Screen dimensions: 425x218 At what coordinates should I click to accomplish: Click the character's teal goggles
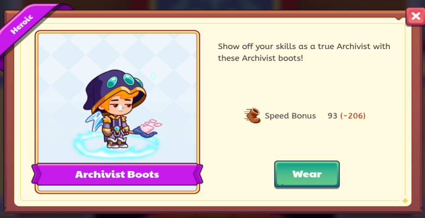(x=124, y=81)
